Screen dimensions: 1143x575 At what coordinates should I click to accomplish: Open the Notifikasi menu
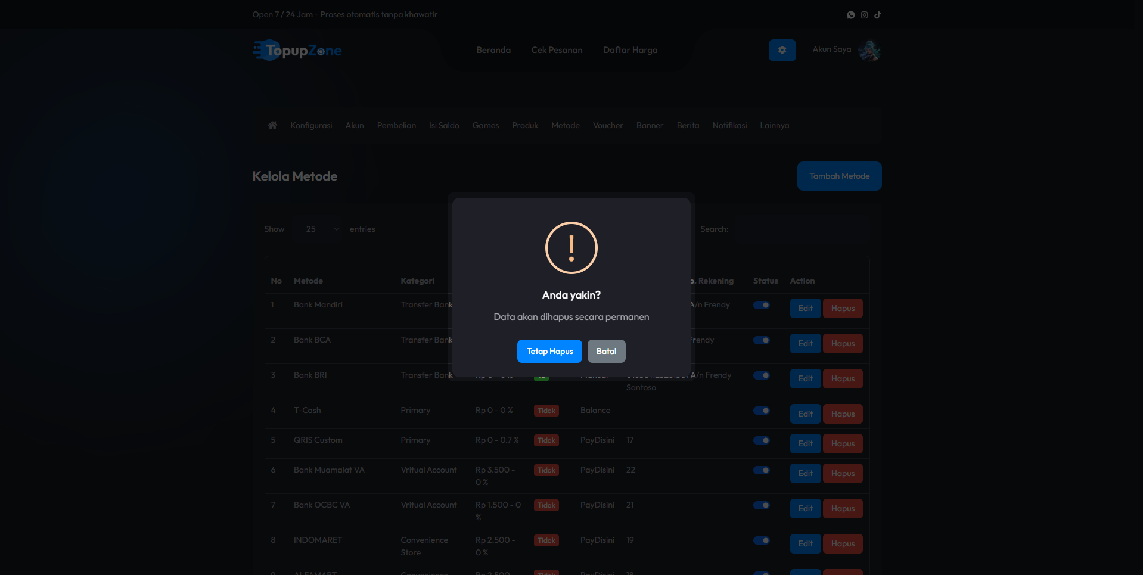click(729, 125)
